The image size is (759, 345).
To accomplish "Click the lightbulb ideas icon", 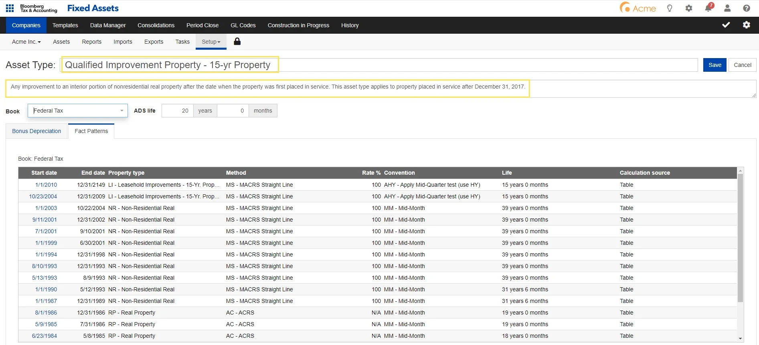I will point(670,8).
